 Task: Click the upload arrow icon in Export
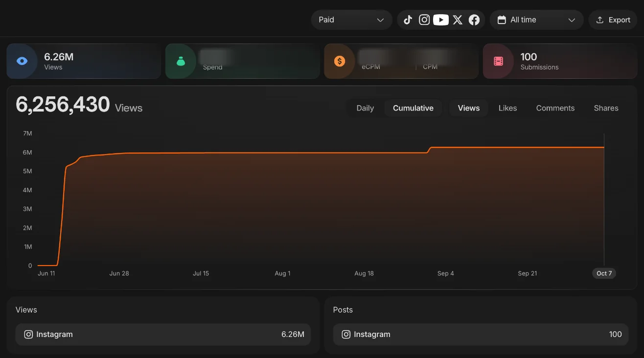pos(599,20)
